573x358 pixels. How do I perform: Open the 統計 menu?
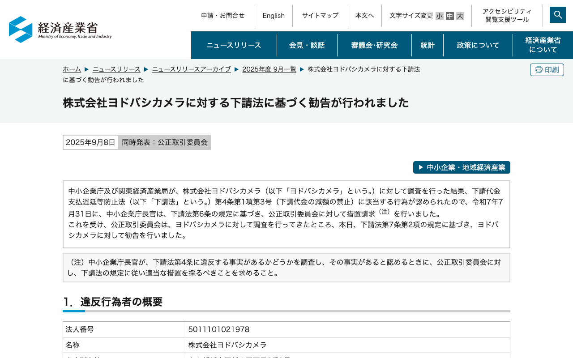[x=428, y=45]
